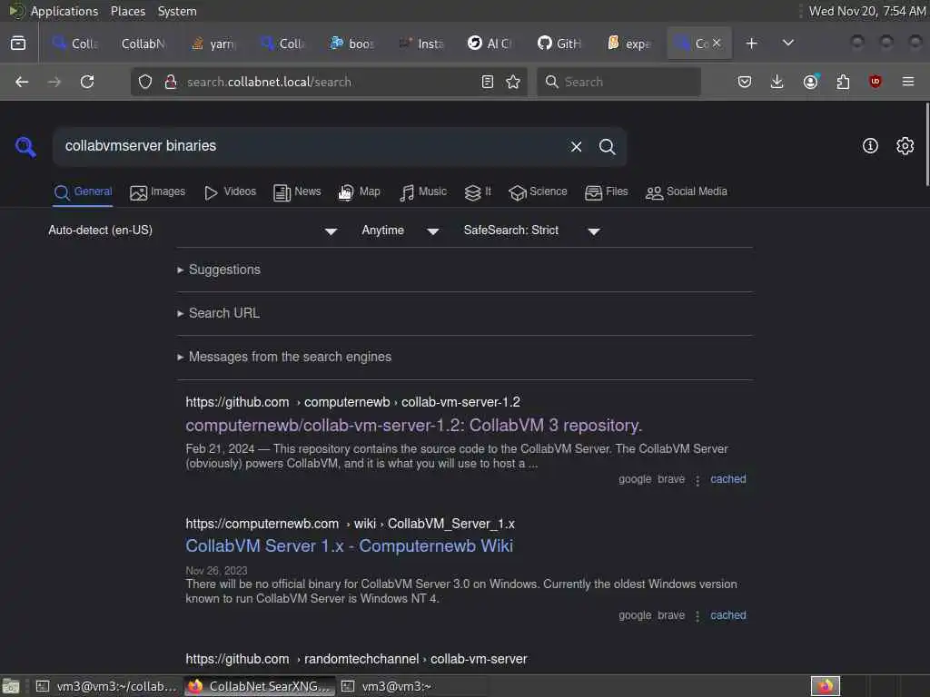Switch to the Files category
Viewport: 930px width, 697px height.
pos(606,192)
